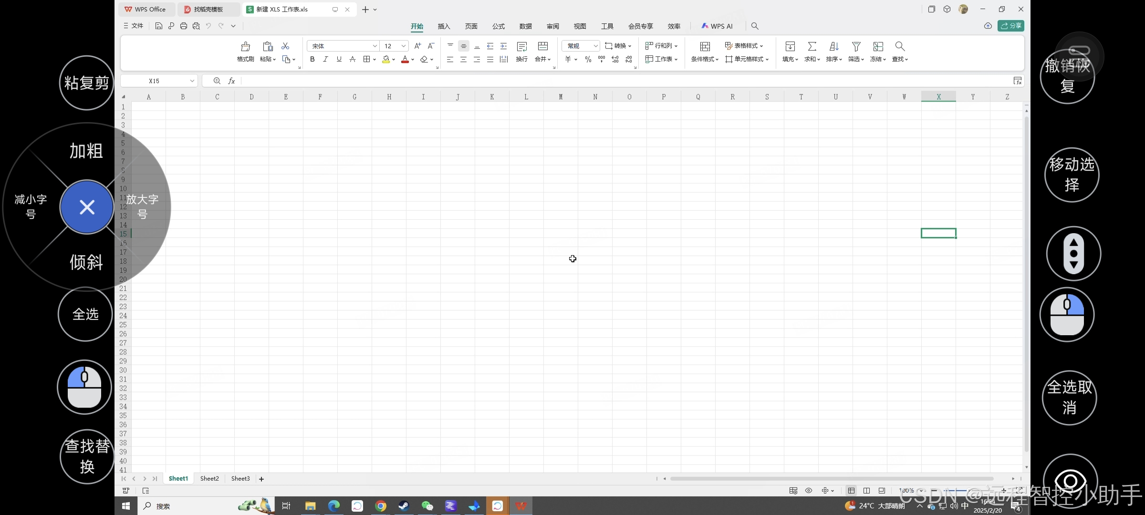The image size is (1145, 515).
Task: Open the font size 12 dropdown
Action: pos(404,46)
